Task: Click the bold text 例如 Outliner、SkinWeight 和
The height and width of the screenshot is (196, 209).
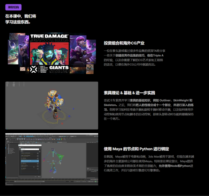Action: [x=173, y=100]
